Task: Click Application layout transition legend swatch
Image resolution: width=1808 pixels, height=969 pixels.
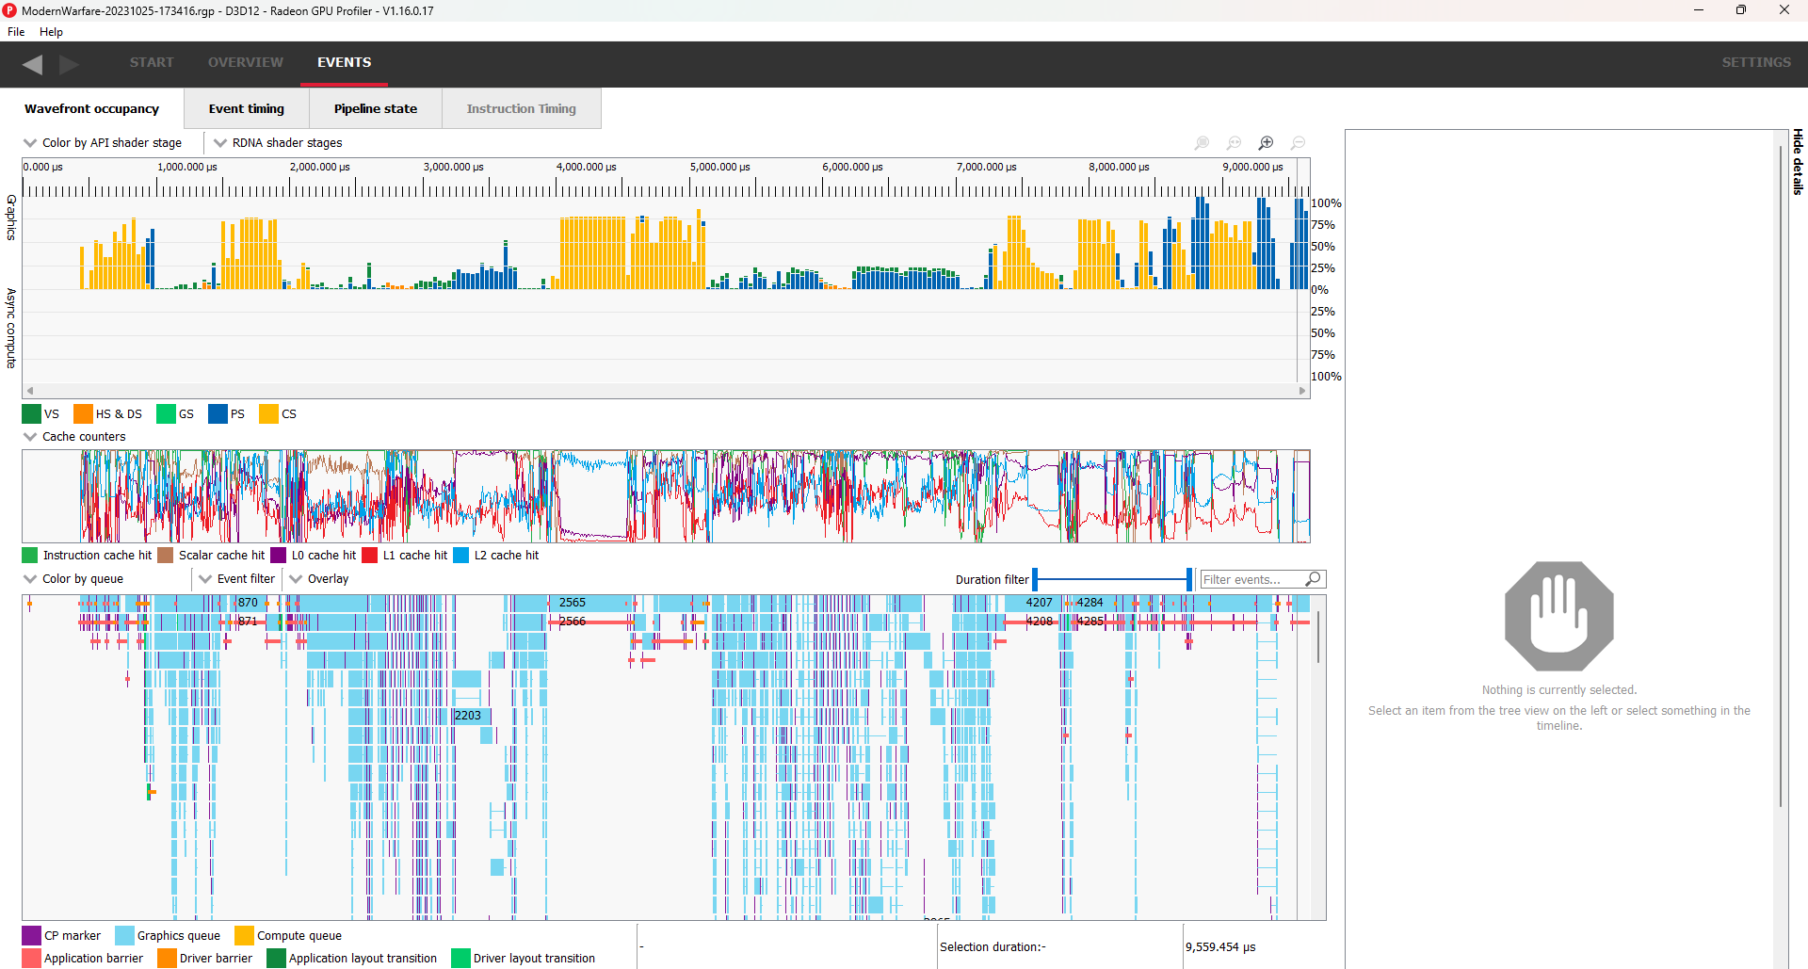Action: [276, 959]
